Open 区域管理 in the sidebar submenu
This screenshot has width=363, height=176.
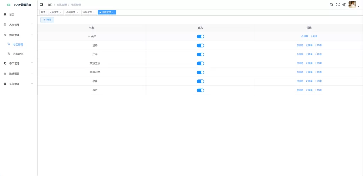click(x=18, y=54)
